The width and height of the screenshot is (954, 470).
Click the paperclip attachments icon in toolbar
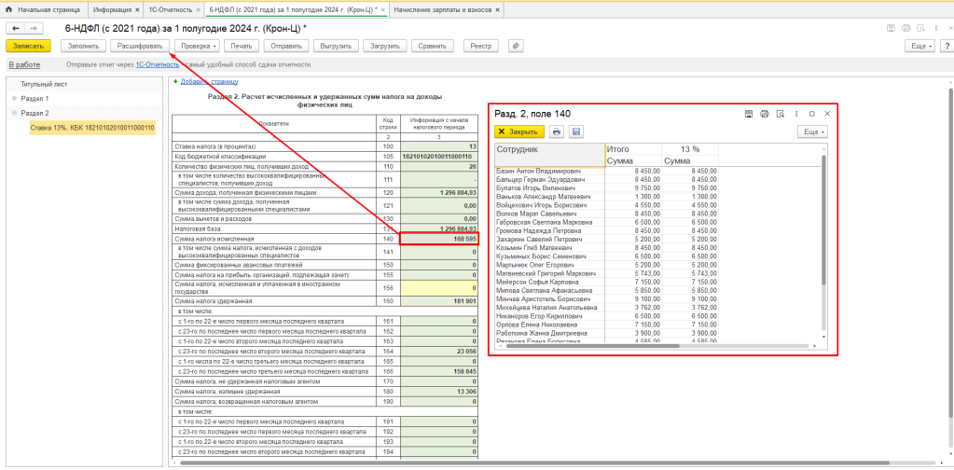pos(516,45)
